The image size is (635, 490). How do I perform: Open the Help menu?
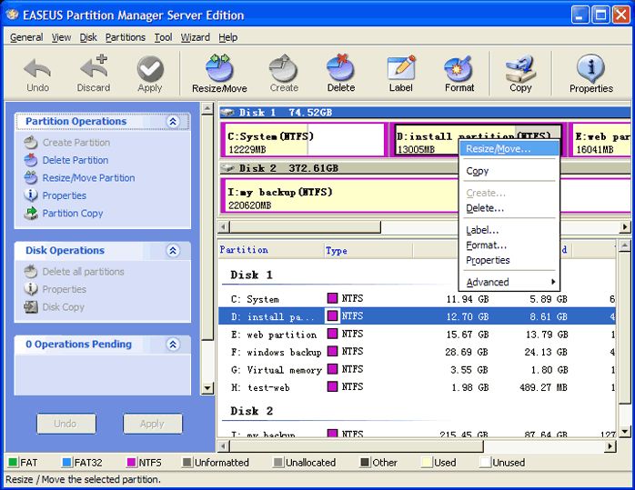[x=228, y=37]
